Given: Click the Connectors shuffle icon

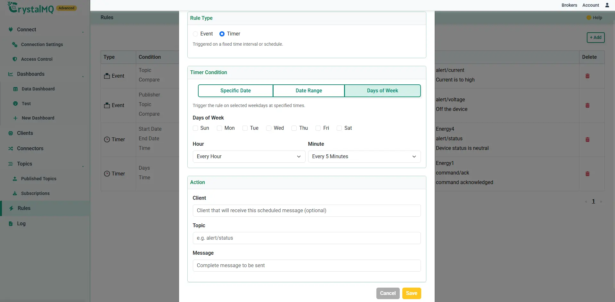Looking at the screenshot, I should (11, 149).
